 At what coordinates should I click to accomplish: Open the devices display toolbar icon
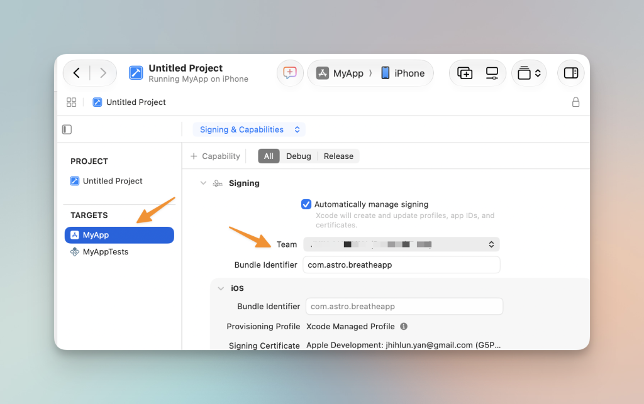(x=492, y=73)
